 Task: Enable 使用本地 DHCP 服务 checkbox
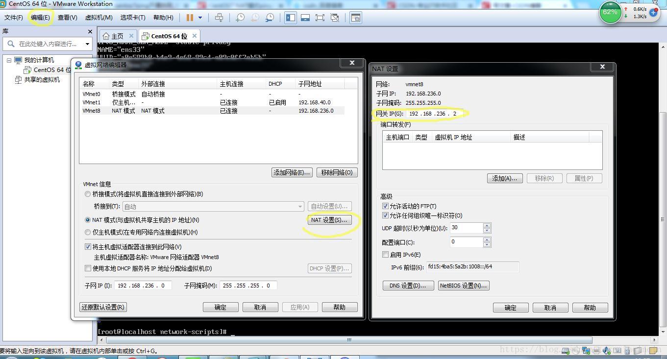pos(88,268)
